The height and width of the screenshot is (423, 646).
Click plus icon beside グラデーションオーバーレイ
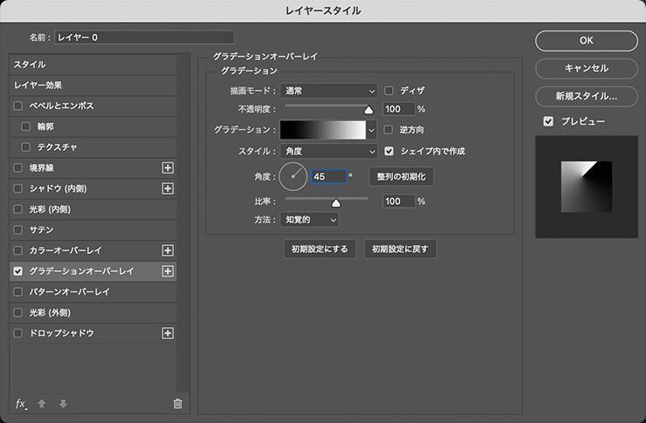[x=168, y=271]
